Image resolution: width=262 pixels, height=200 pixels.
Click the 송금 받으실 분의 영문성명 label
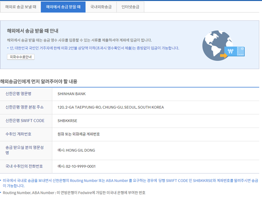click(x=25, y=150)
